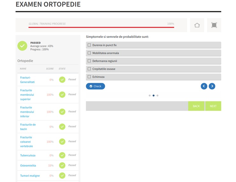Screen dimensions: 236x182
Task: Click the EXAMEN ORTOPEDIE page title
Action: [x=48, y=4]
